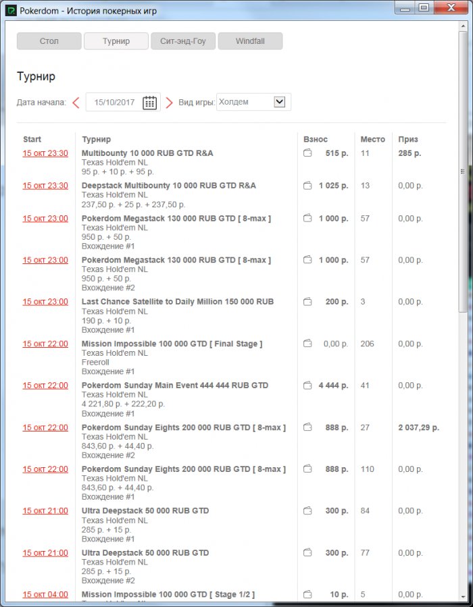Open 15 окт 22:00 link for Mission Impossible Final Stage

coord(45,344)
